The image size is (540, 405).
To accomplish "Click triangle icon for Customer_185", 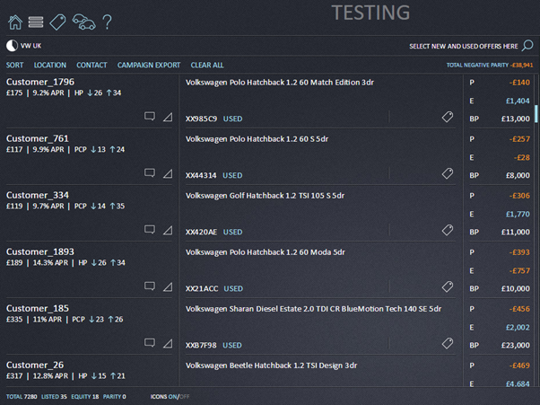I will tap(168, 343).
